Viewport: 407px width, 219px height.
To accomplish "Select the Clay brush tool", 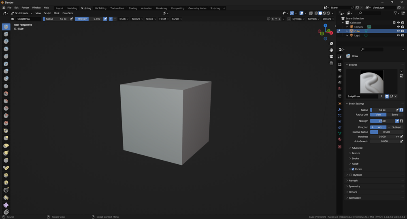I will click(x=6, y=41).
